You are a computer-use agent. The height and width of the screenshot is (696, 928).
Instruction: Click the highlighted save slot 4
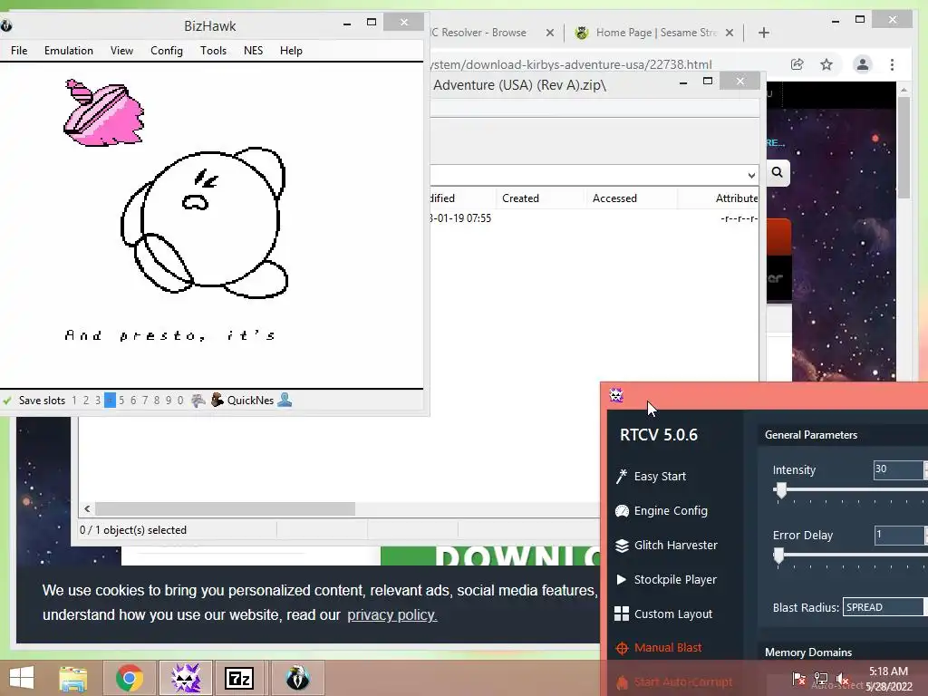point(110,401)
